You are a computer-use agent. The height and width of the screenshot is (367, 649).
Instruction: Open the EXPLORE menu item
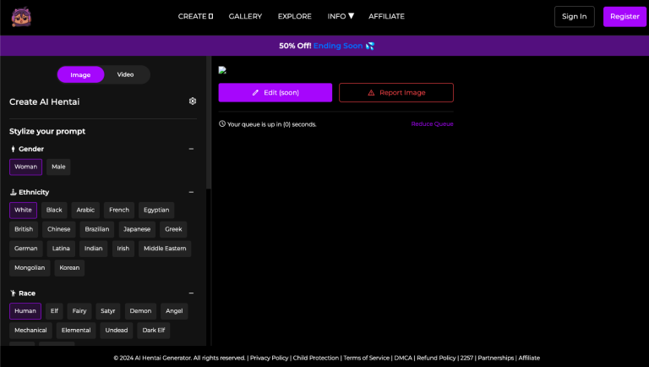click(x=295, y=16)
